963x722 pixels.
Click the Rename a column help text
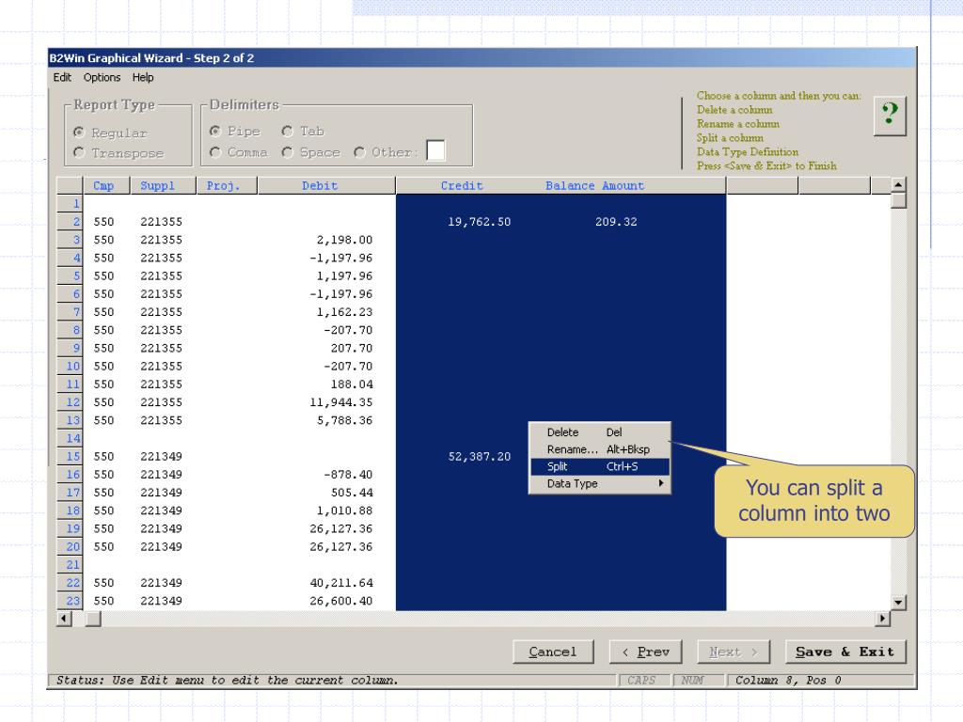(x=737, y=124)
